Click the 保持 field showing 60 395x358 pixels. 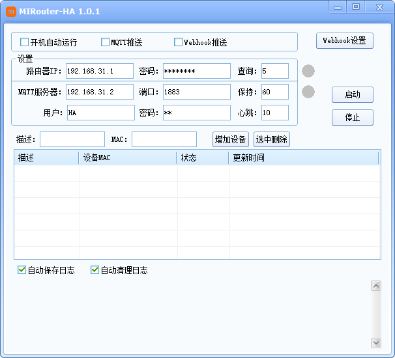point(275,92)
